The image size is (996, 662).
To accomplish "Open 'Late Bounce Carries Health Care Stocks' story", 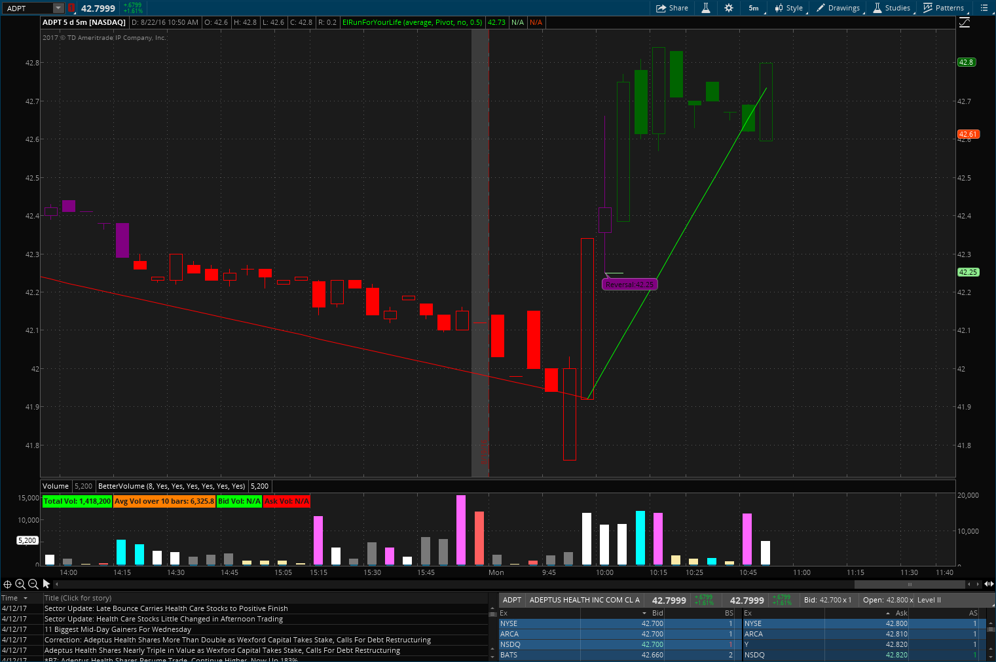I will pos(166,608).
